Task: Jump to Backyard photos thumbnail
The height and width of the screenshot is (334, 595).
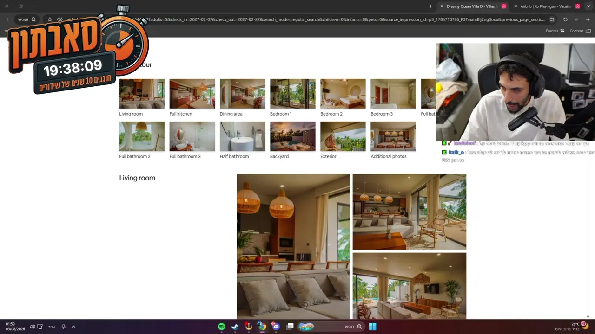Action: coord(293,136)
